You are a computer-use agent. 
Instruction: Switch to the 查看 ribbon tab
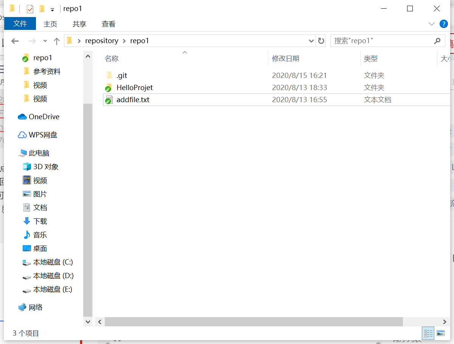[108, 24]
